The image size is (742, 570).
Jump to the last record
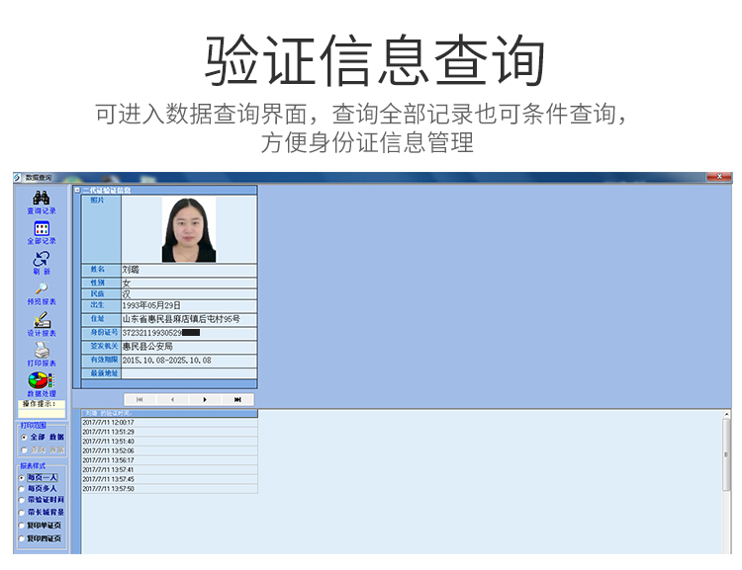coord(237,399)
